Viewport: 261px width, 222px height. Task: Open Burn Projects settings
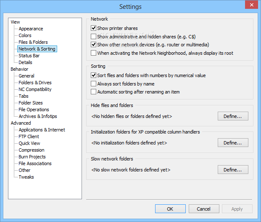pos(32,157)
